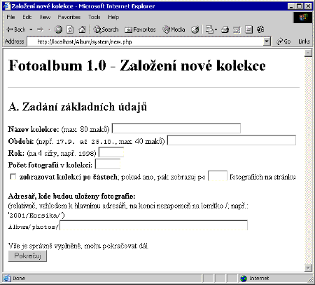Click the Print icon

click(225, 29)
